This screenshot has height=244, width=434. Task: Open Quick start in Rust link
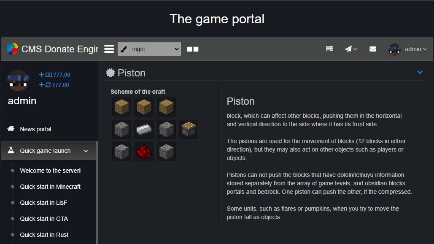click(x=44, y=235)
